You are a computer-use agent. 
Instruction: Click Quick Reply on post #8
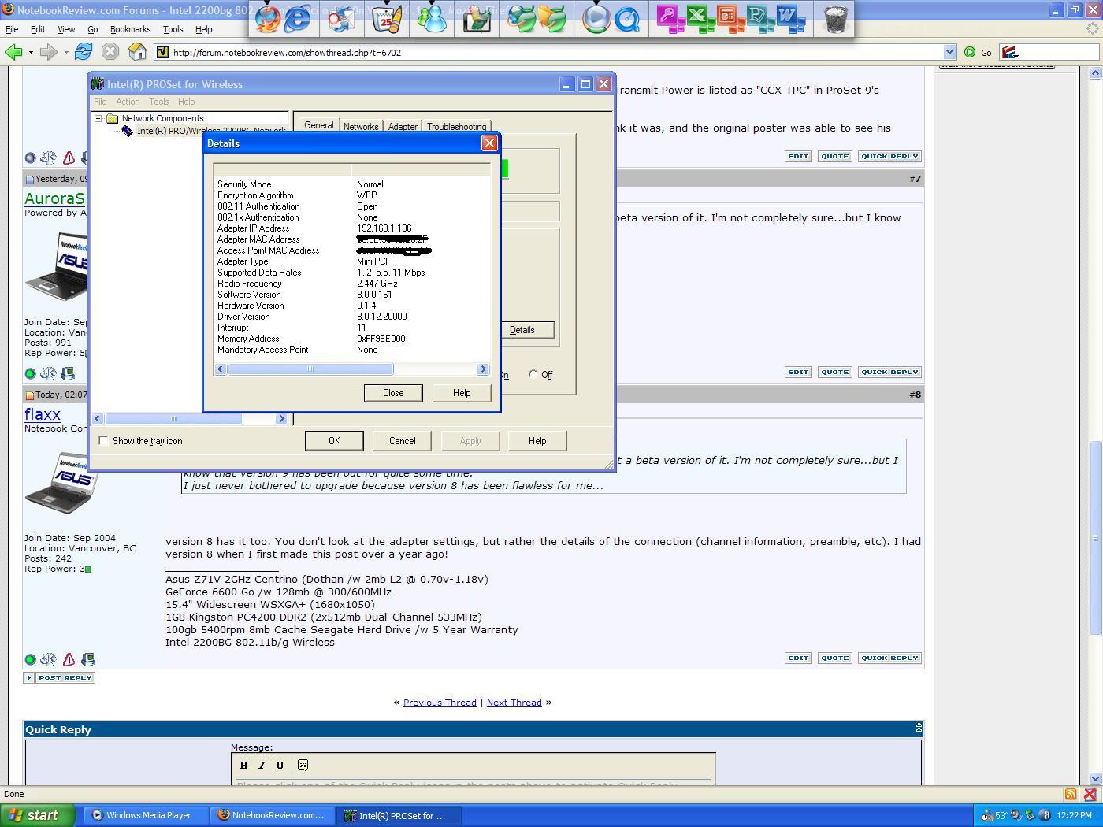click(x=889, y=658)
